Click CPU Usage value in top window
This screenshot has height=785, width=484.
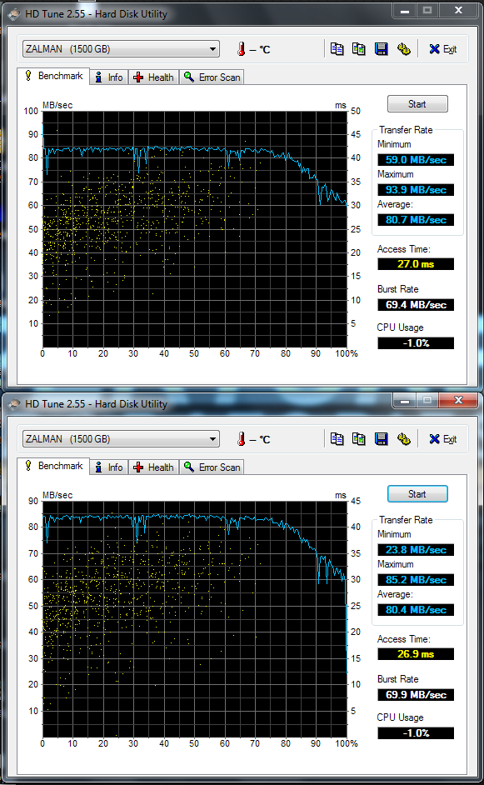pyautogui.click(x=416, y=343)
